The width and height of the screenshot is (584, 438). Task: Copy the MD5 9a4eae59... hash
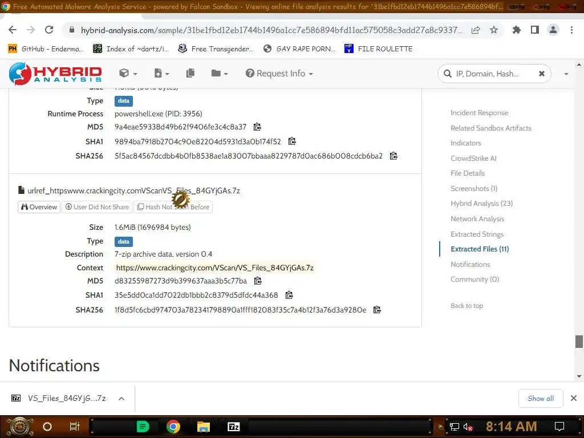coord(257,127)
